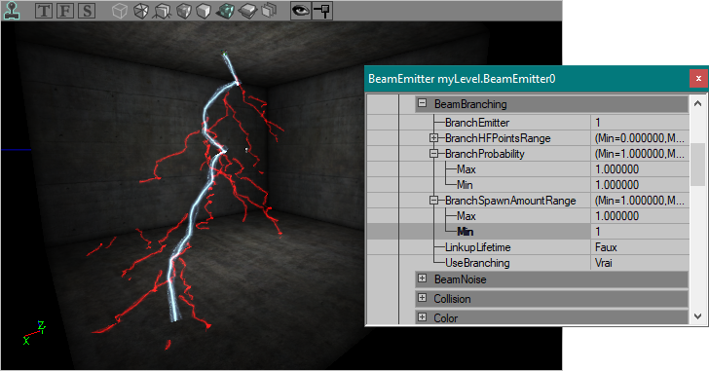This screenshot has height=371, width=709.
Task: Expand the BranchHFPointsRange property
Action: click(x=433, y=138)
